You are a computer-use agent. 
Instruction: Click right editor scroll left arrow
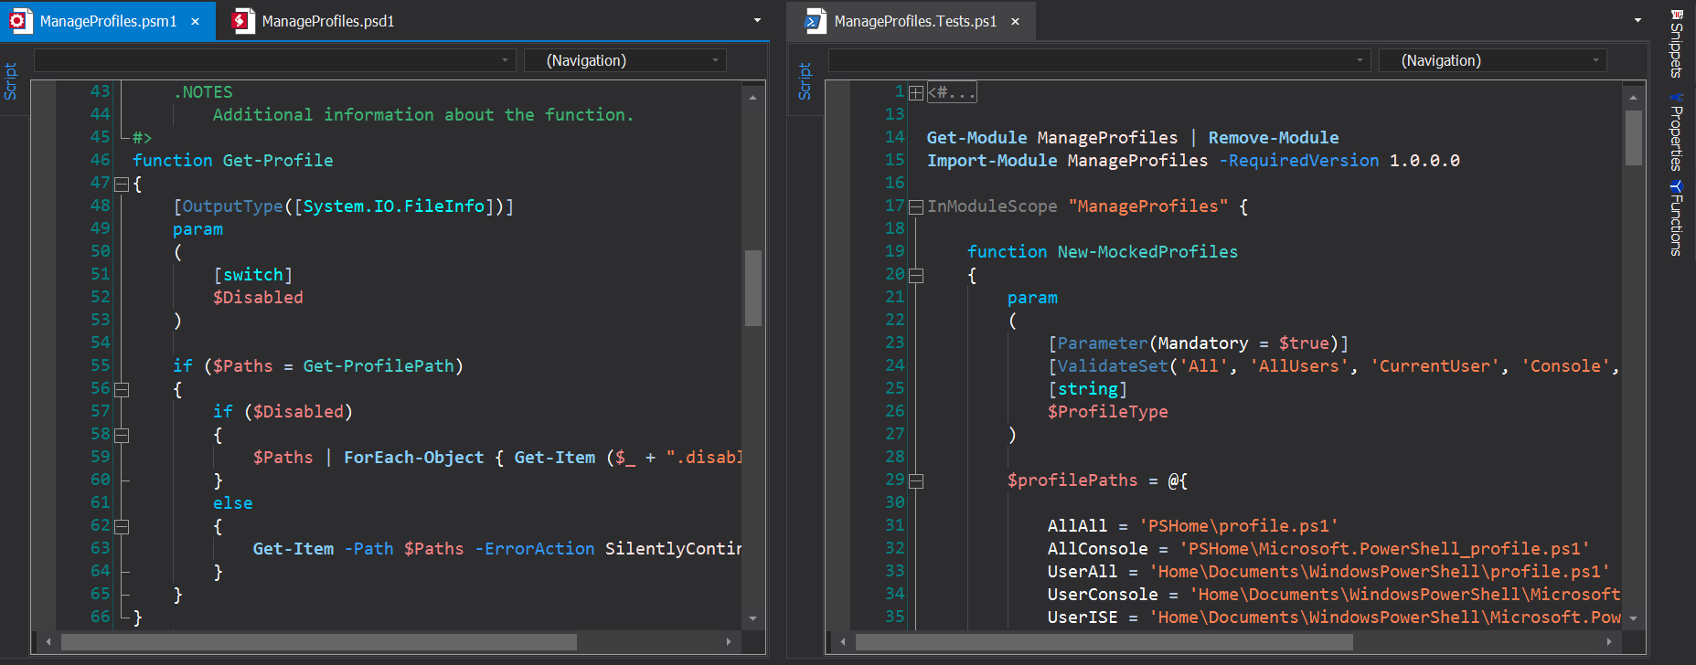[x=842, y=642]
